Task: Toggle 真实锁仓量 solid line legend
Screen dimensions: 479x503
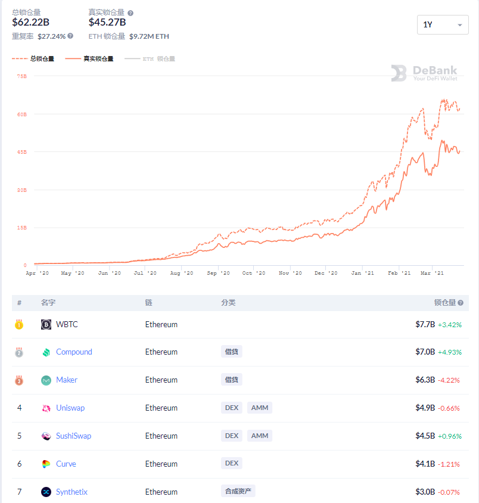Action: (89, 59)
